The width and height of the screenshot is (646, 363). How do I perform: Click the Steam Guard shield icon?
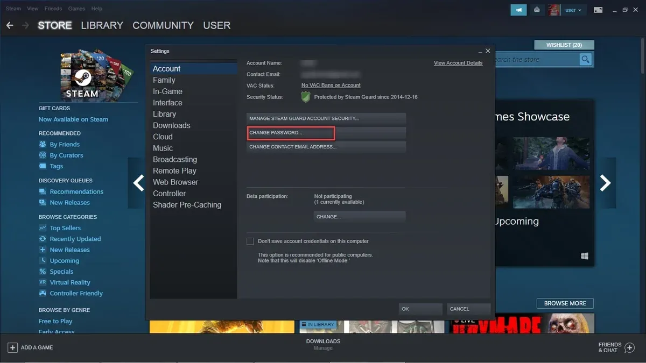point(306,97)
